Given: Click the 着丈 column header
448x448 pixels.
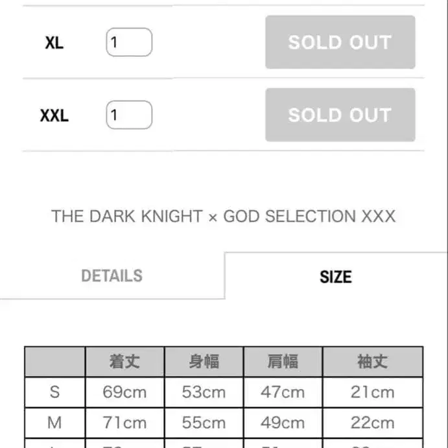Looking at the screenshot, I should (124, 361).
